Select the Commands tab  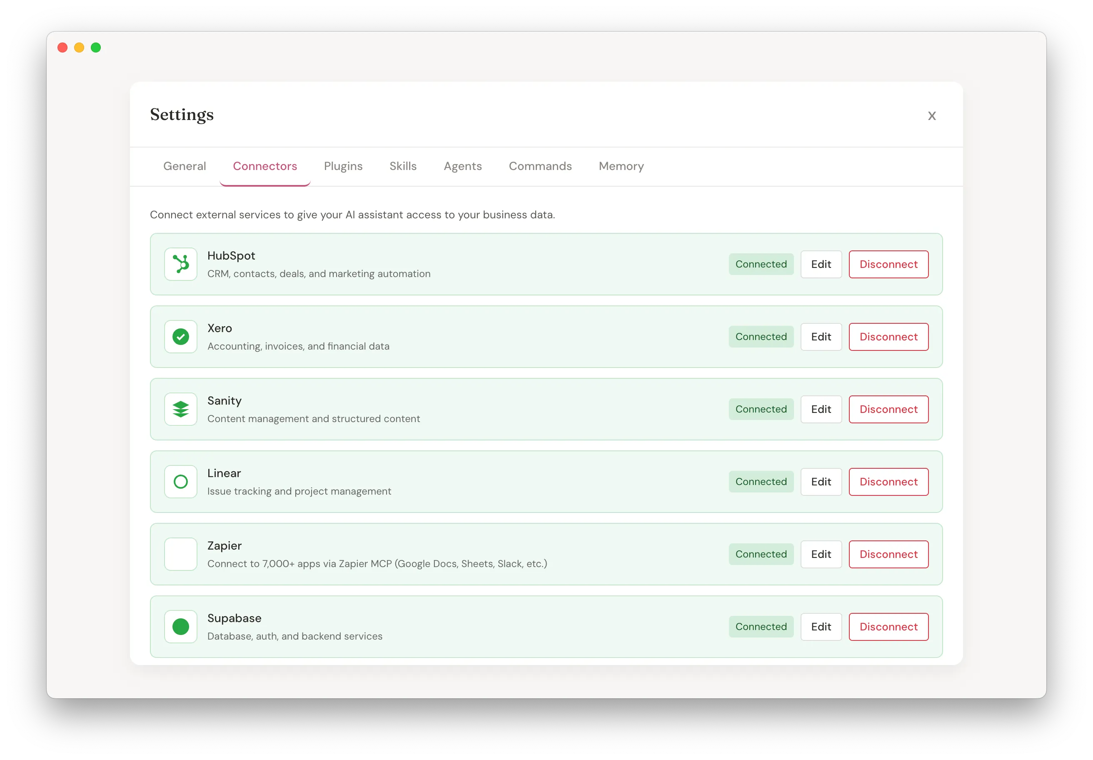coord(540,166)
